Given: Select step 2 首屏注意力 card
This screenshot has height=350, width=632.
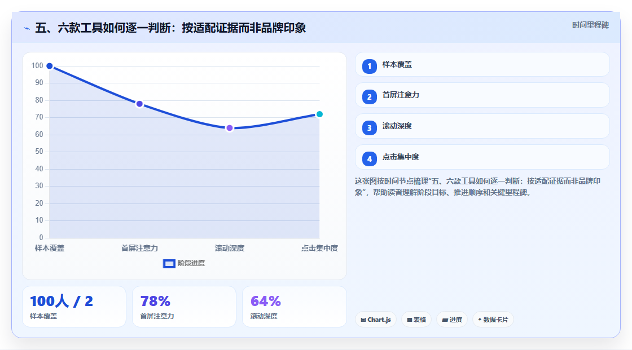Looking at the screenshot, I should click(x=482, y=95).
